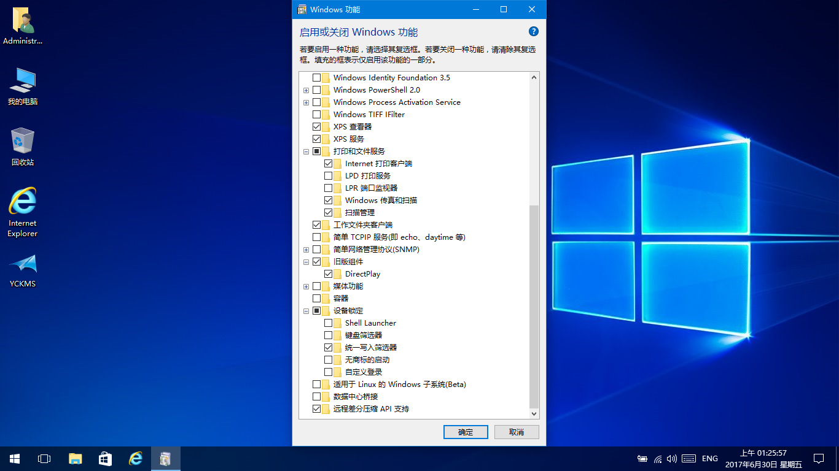The image size is (839, 471).
Task: Expand the 媒体功能 node
Action: click(306, 286)
